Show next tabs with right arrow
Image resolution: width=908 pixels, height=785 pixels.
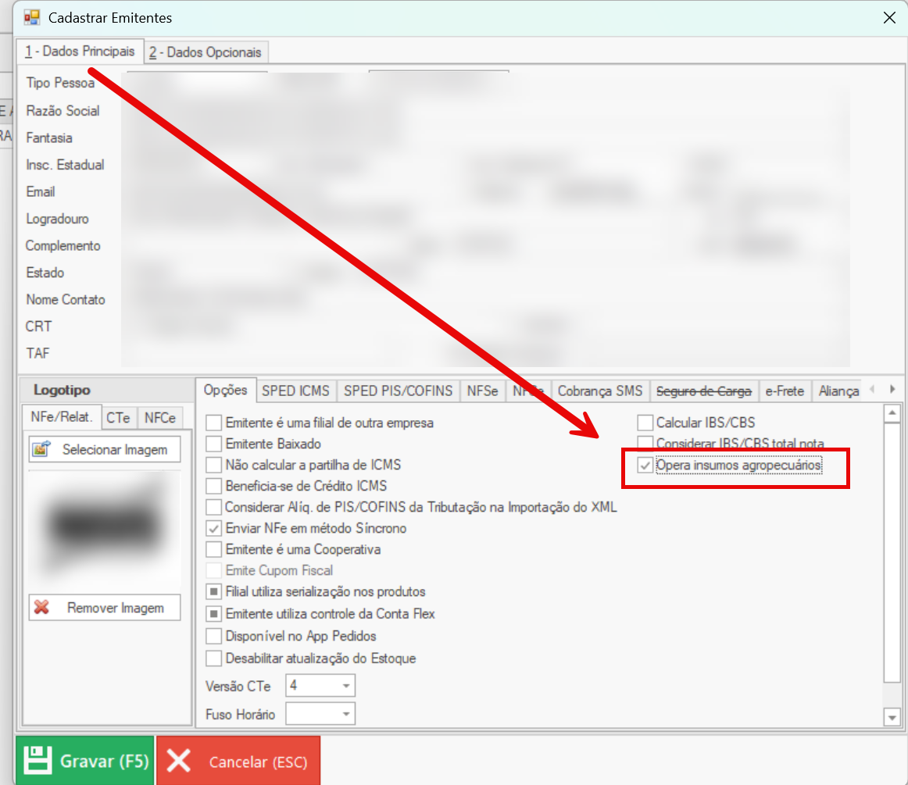[892, 390]
